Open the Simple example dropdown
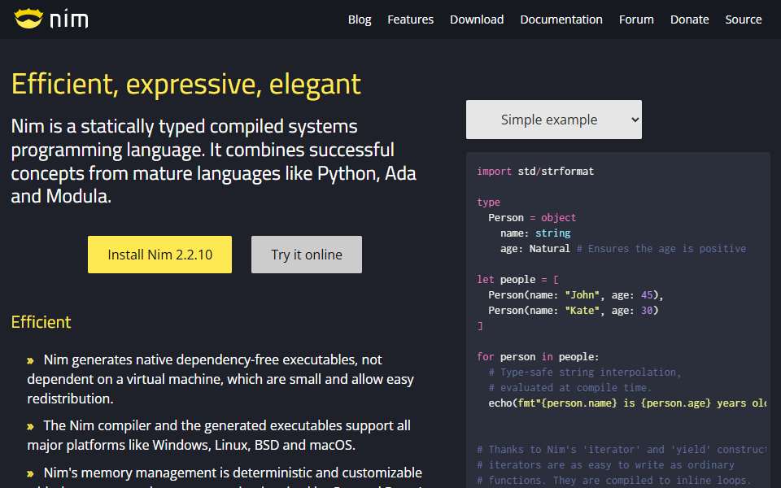The height and width of the screenshot is (488, 781). (554, 120)
